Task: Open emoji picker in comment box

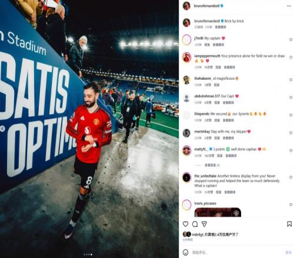Action: (185, 252)
